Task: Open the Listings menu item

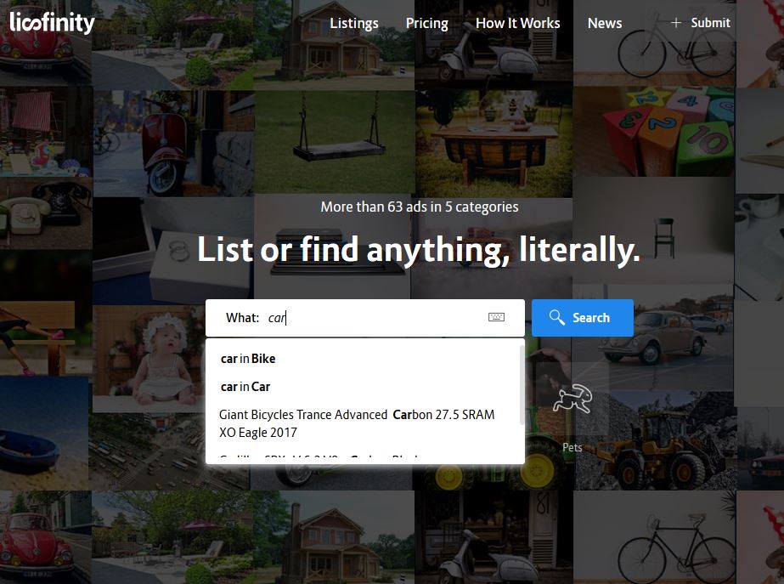Action: click(354, 24)
